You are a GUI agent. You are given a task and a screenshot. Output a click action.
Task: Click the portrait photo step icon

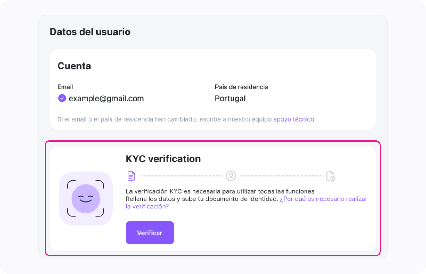231,176
